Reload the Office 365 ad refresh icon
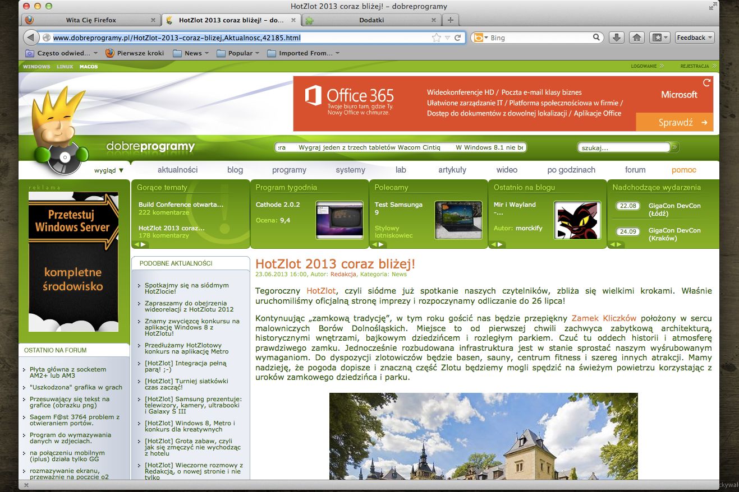Screen dimensions: 739x492 tap(706, 83)
